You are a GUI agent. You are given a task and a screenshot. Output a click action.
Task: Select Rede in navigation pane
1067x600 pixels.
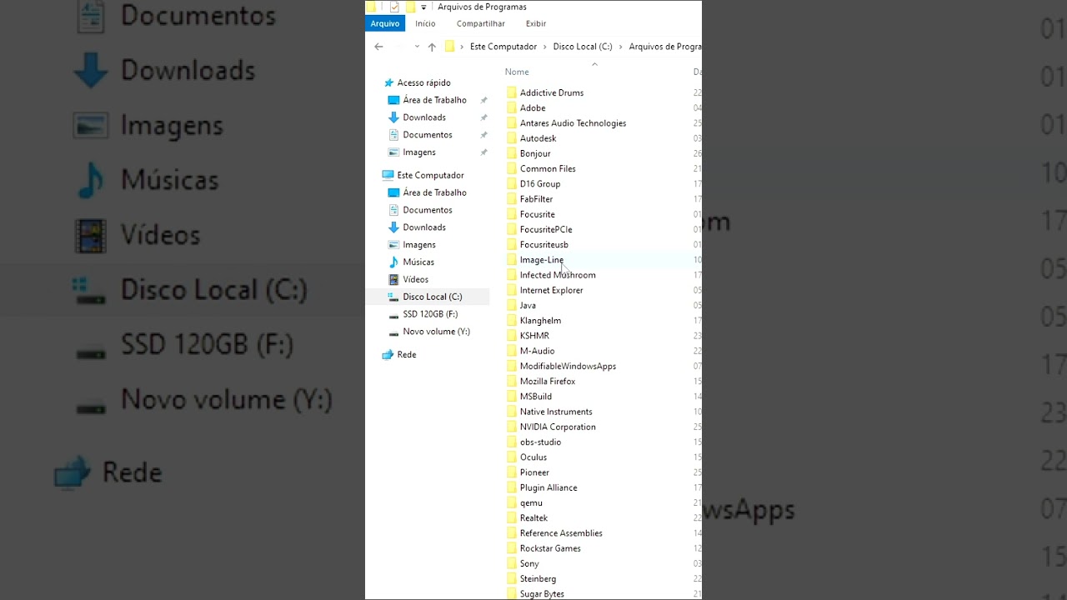pos(407,354)
